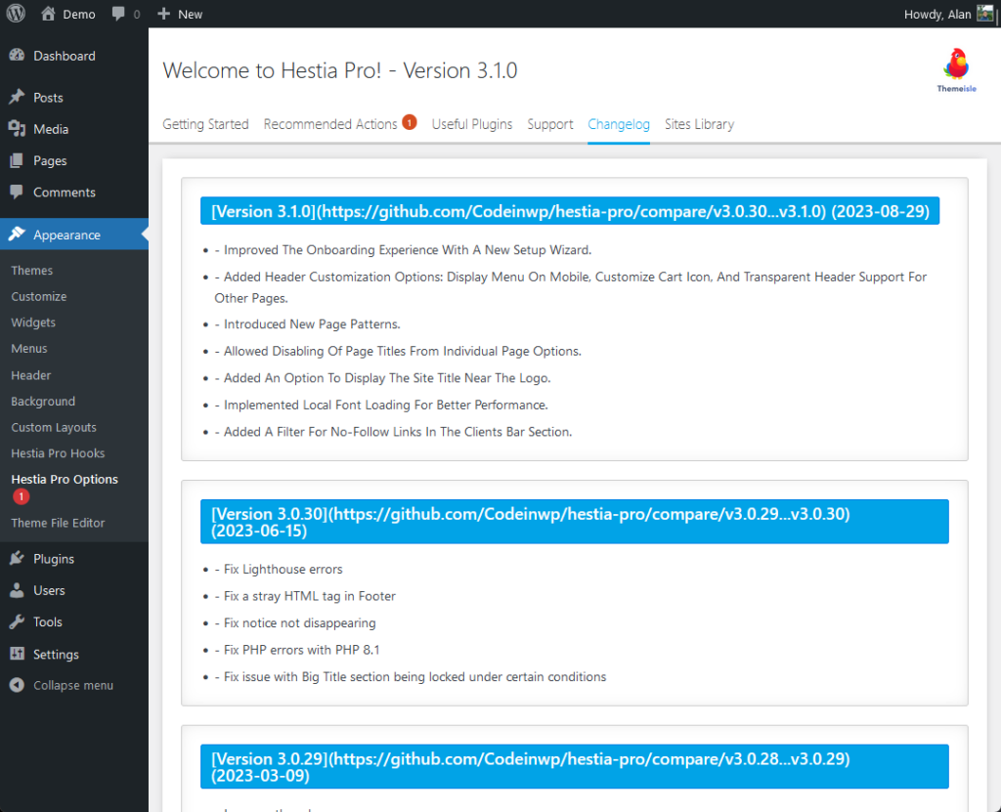1001x812 pixels.
Task: Click the Media library icon
Action: (17, 129)
